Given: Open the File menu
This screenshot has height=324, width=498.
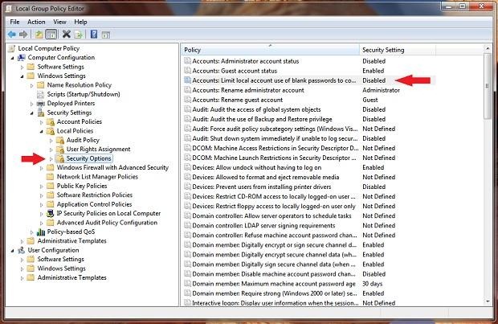Looking at the screenshot, I should [x=14, y=22].
